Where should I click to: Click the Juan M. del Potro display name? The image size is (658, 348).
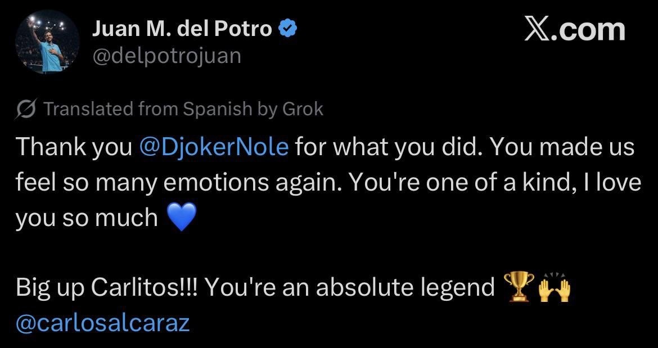pos(182,29)
